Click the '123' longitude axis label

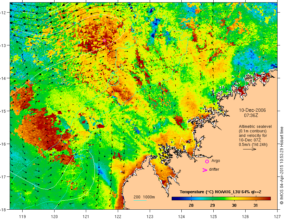click(x=150, y=216)
